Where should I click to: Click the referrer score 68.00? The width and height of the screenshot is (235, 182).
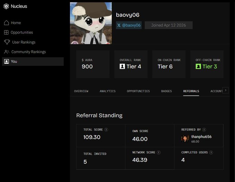coord(195,142)
